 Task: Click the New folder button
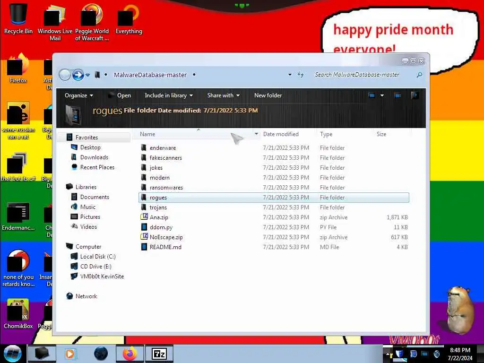pos(268,95)
